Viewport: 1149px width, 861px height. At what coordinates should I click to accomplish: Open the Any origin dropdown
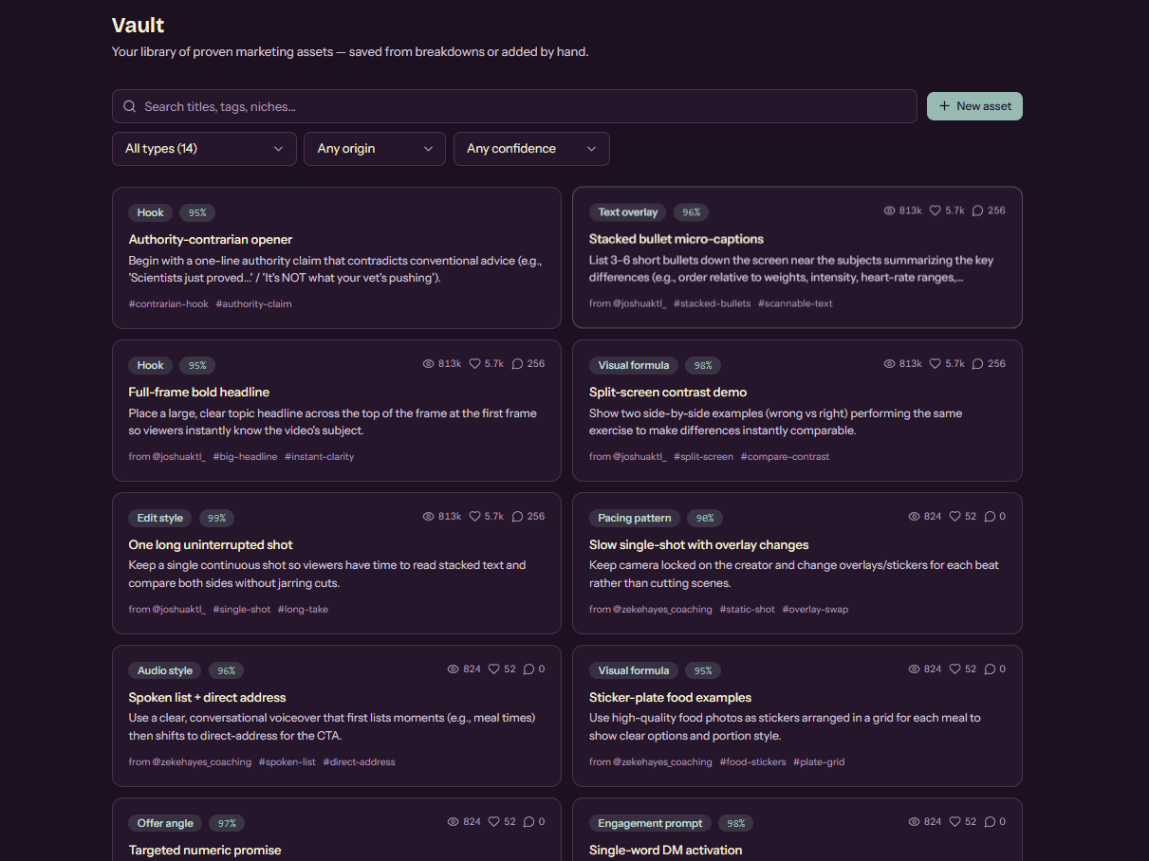(375, 149)
